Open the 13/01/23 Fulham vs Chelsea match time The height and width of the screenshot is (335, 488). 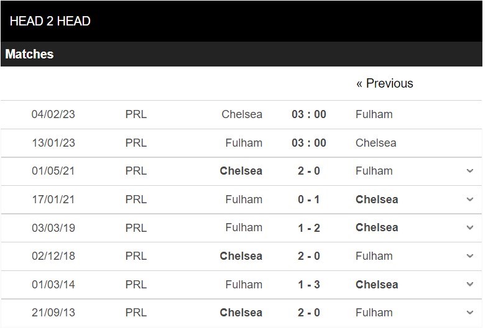pyautogui.click(x=309, y=143)
